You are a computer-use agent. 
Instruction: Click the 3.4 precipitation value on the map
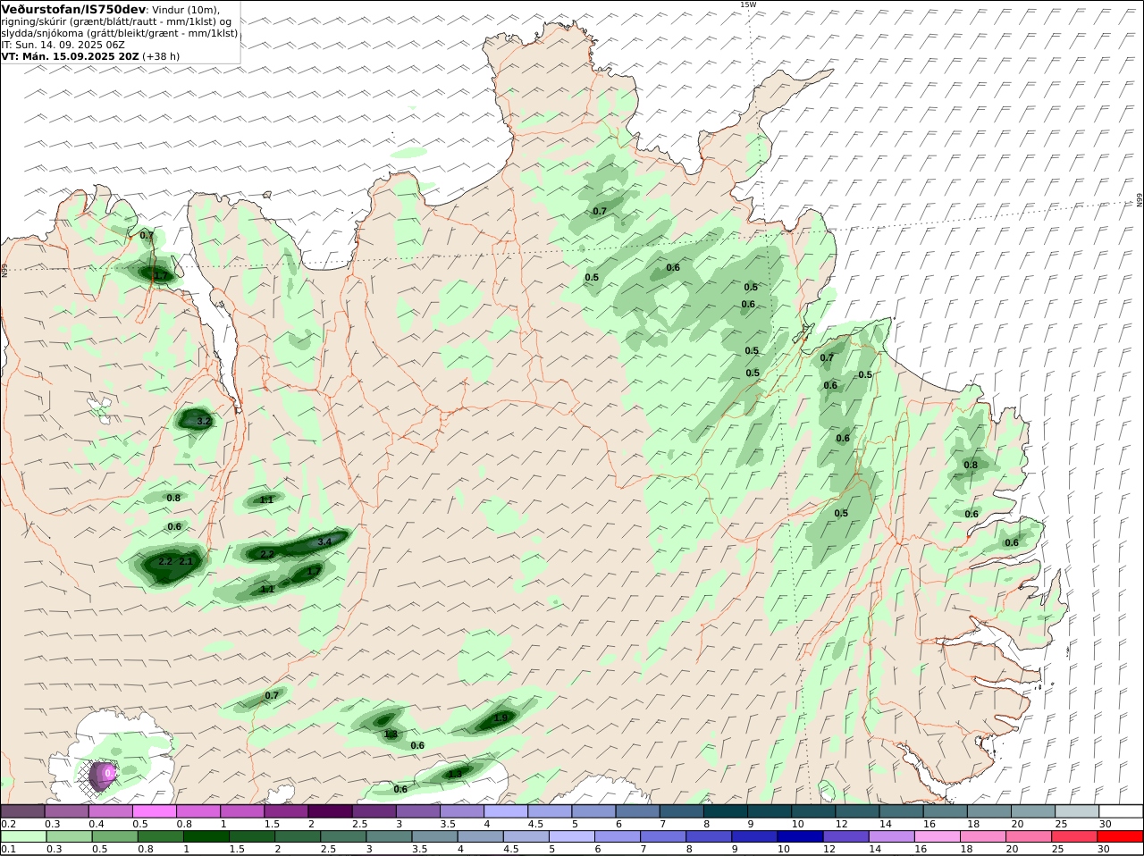(x=324, y=541)
